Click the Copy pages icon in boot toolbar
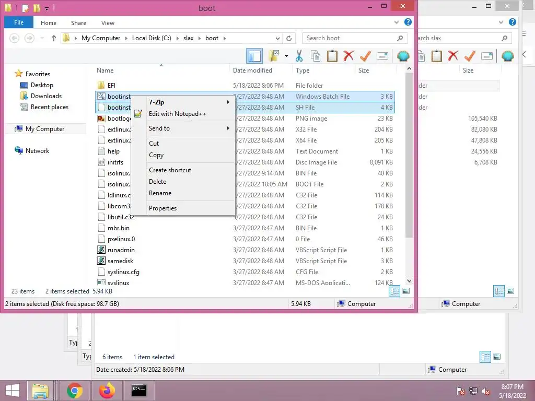This screenshot has width=535, height=401. 316,56
